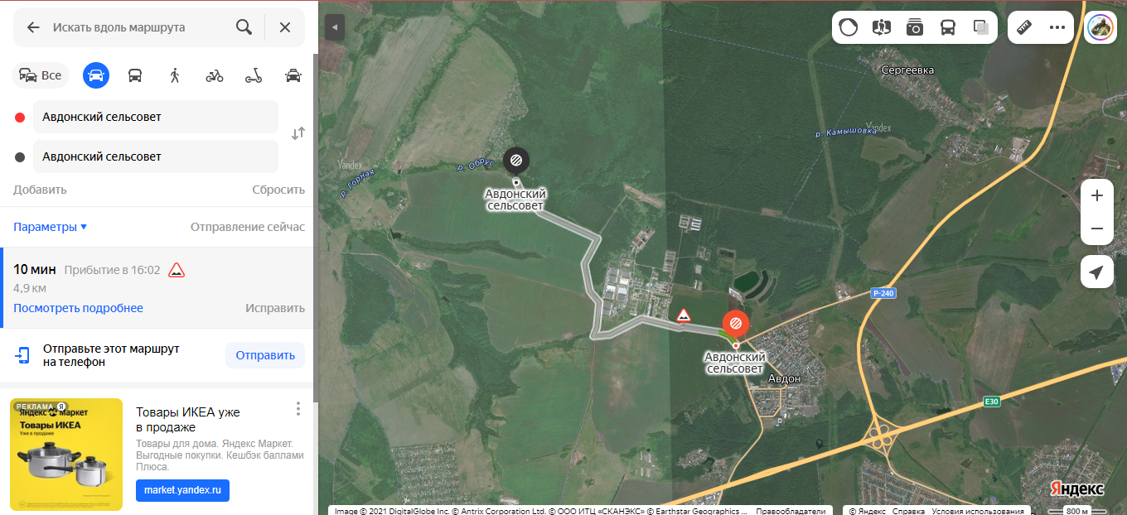Select the Все transport modes tab
Screen dimensions: 1127x515
point(41,75)
